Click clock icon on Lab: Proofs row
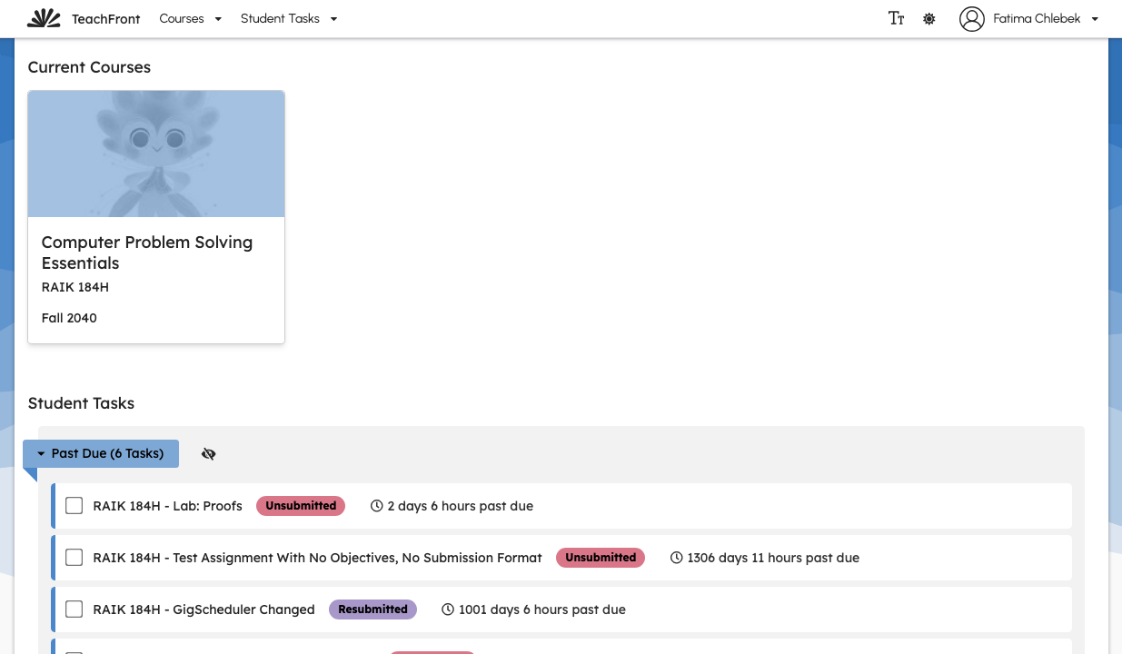Screen dimensions: 1122x654 [x=377, y=506]
